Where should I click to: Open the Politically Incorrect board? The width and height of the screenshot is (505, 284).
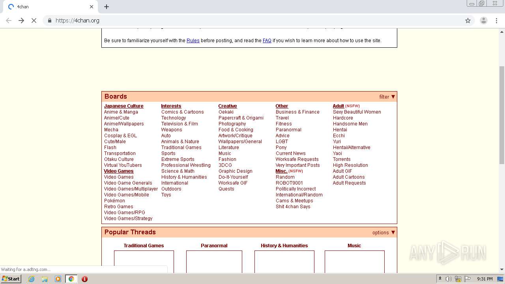coord(296,189)
